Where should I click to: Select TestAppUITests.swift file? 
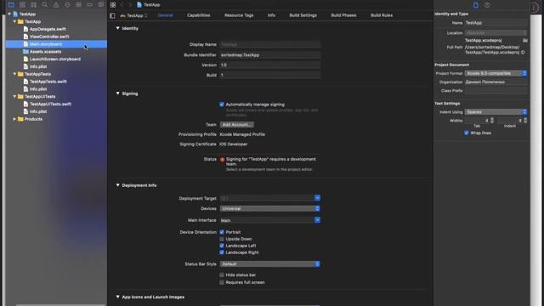(50, 104)
